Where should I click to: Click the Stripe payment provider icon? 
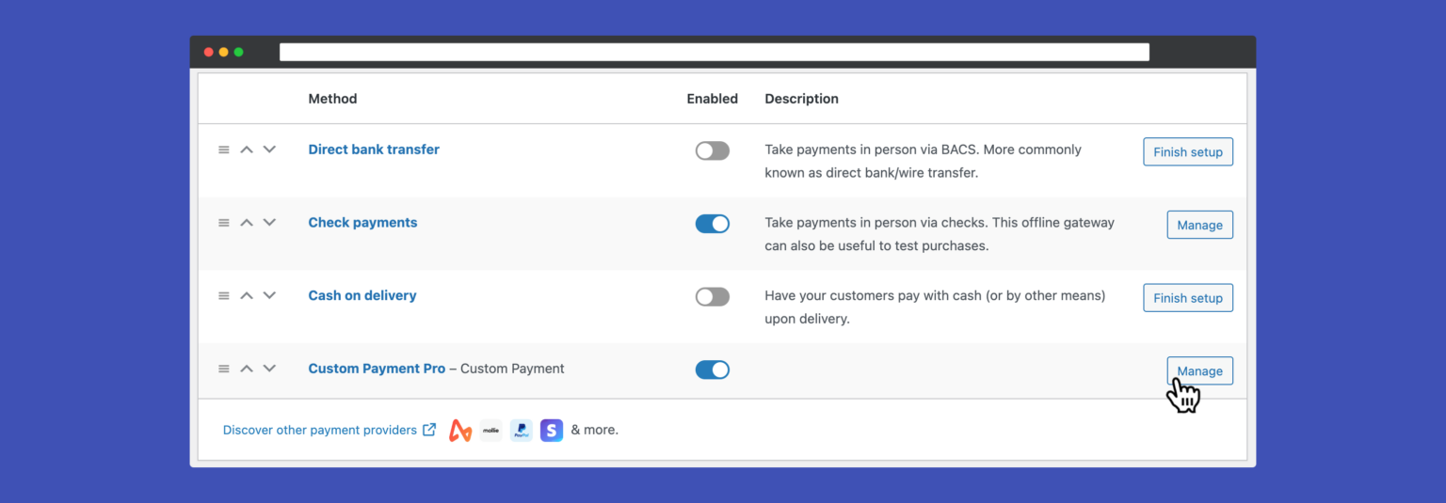click(x=552, y=431)
